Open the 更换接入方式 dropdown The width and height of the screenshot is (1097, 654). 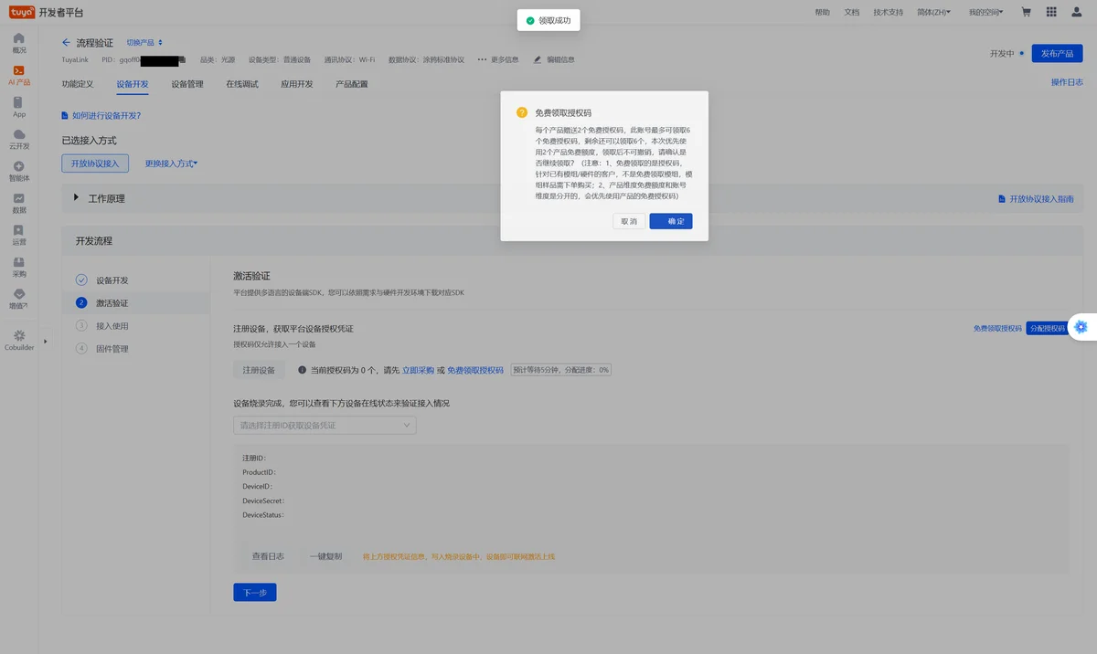pos(171,163)
